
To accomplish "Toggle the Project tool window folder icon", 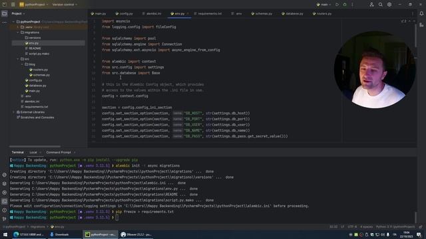I will (x=5, y=13).
